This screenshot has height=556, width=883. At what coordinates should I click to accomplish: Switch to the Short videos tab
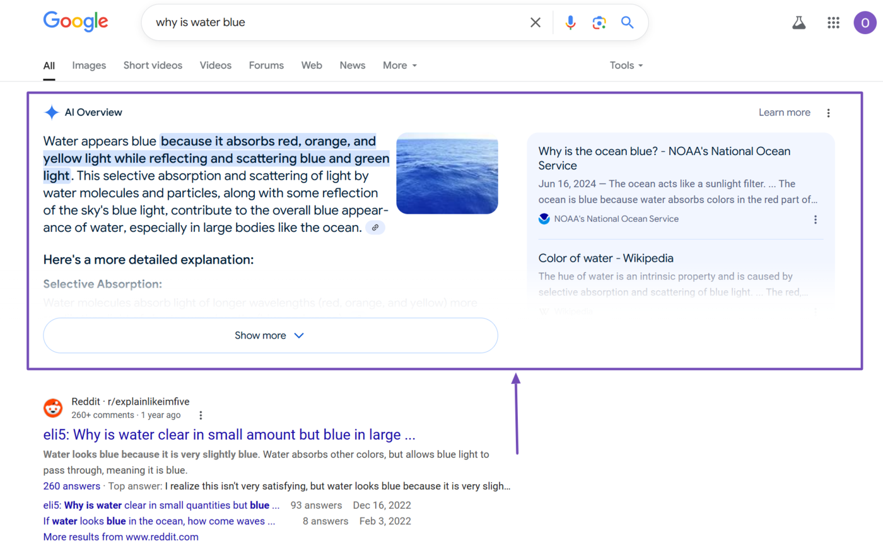click(153, 66)
